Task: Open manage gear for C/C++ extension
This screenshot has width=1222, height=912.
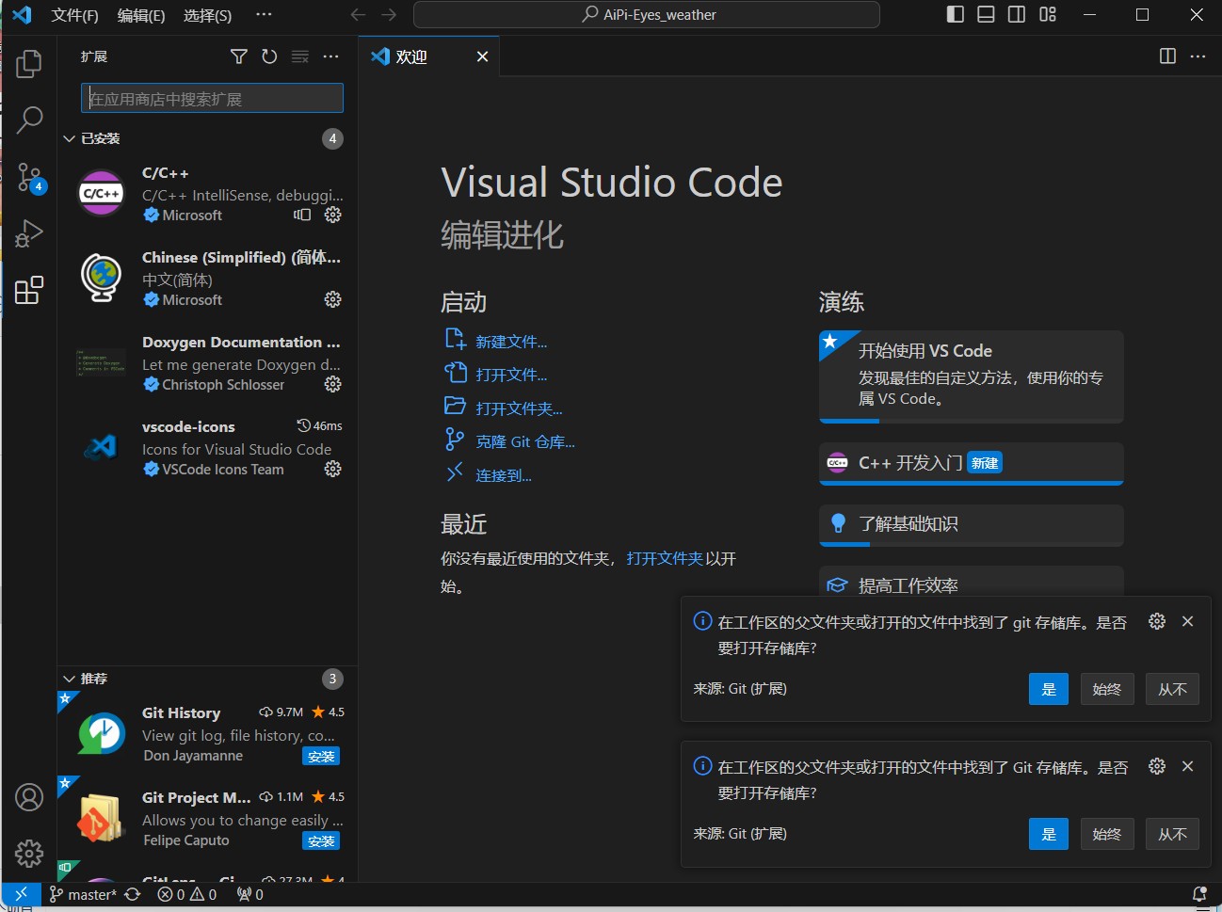Action: click(x=332, y=215)
